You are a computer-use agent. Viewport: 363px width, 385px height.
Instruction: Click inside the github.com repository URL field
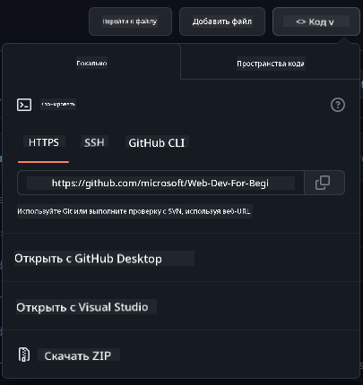point(160,183)
